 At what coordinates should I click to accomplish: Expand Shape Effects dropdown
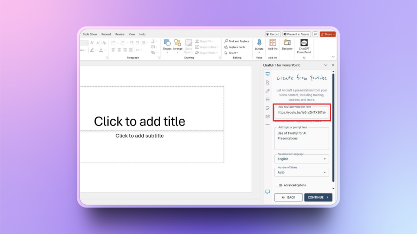tap(206, 53)
